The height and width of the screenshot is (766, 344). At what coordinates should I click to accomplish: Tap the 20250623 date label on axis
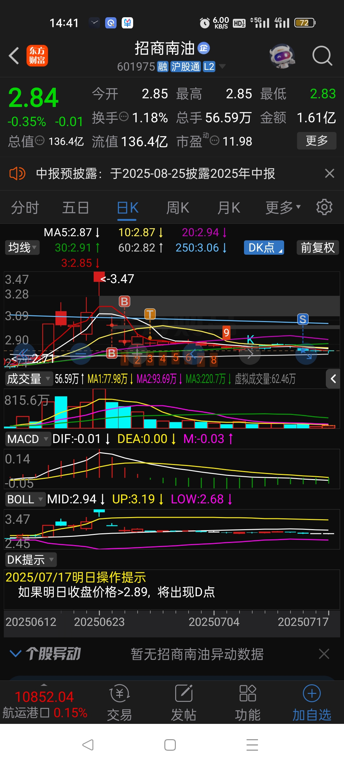99,622
